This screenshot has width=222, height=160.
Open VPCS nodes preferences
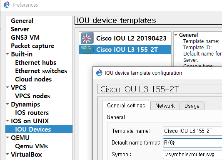click(32, 96)
